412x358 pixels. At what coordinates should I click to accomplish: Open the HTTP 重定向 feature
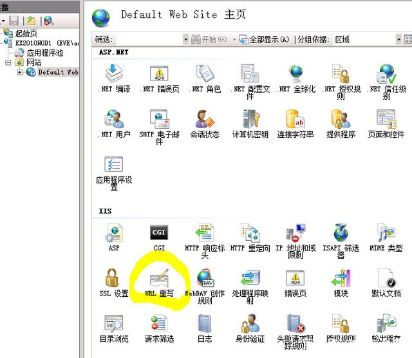pyautogui.click(x=250, y=237)
